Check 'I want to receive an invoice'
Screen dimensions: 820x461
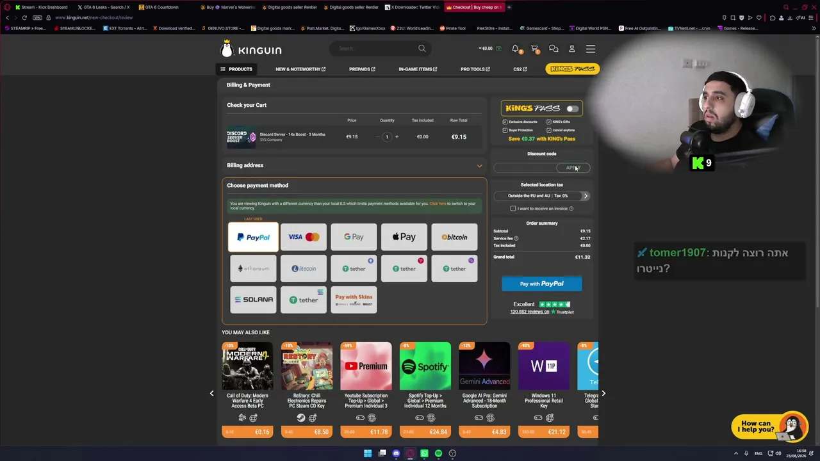point(513,209)
